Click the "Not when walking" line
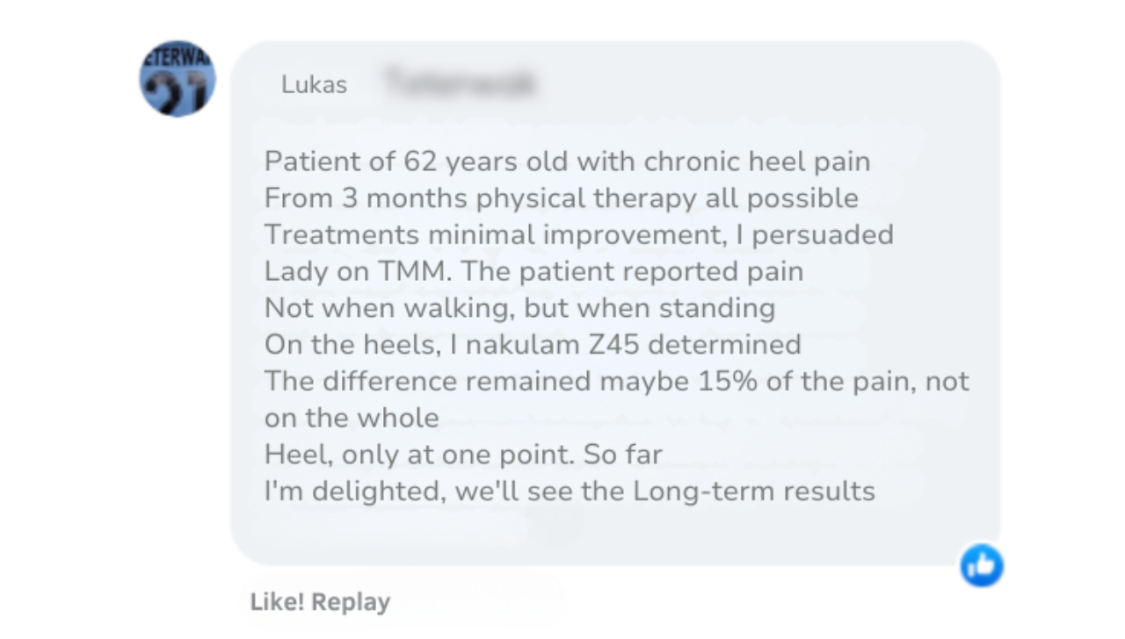The width and height of the screenshot is (1125, 639). click(519, 308)
